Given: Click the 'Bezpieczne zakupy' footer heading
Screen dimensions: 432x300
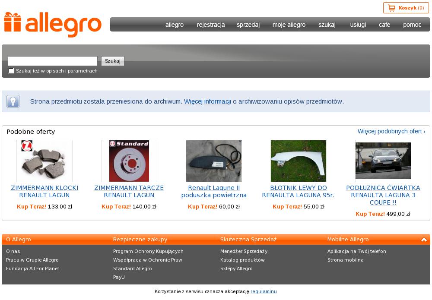Looking at the screenshot, I should click(140, 240).
